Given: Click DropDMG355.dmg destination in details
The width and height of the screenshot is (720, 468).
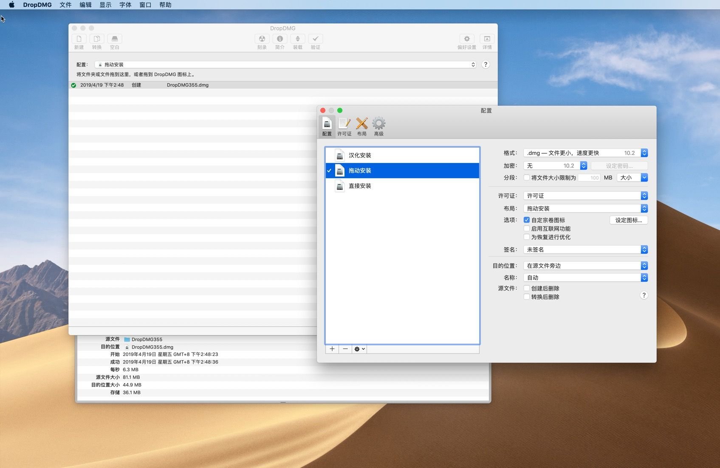Looking at the screenshot, I should [152, 347].
